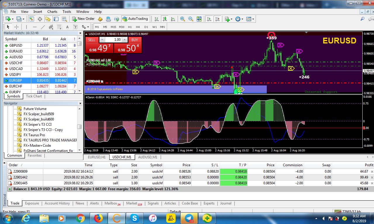Image resolution: width=374 pixels, height=224 pixels.
Task: Zoom out on the chart
Action: [x=191, y=19]
